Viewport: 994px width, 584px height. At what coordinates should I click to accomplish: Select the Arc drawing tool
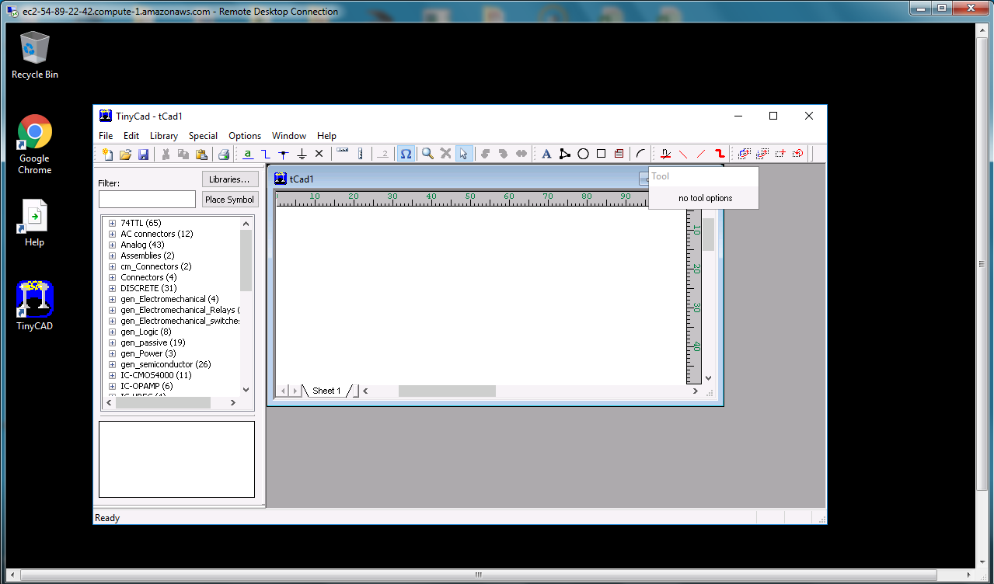640,154
